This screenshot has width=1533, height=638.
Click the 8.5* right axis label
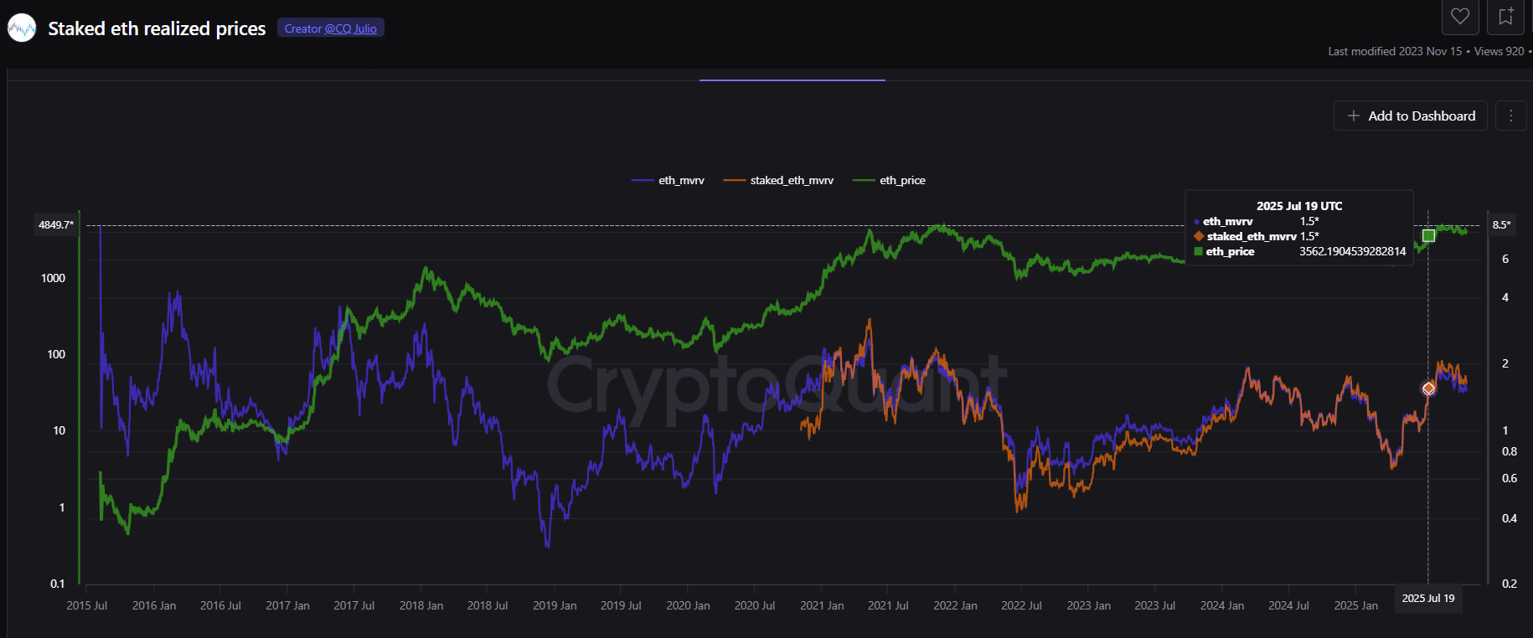pos(1504,224)
